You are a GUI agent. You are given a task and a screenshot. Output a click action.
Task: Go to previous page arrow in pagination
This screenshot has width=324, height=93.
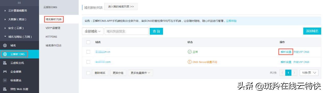282,73
